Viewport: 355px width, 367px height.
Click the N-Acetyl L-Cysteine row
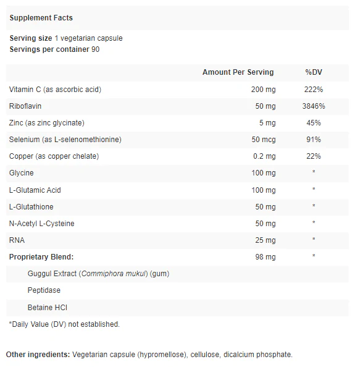click(177, 224)
